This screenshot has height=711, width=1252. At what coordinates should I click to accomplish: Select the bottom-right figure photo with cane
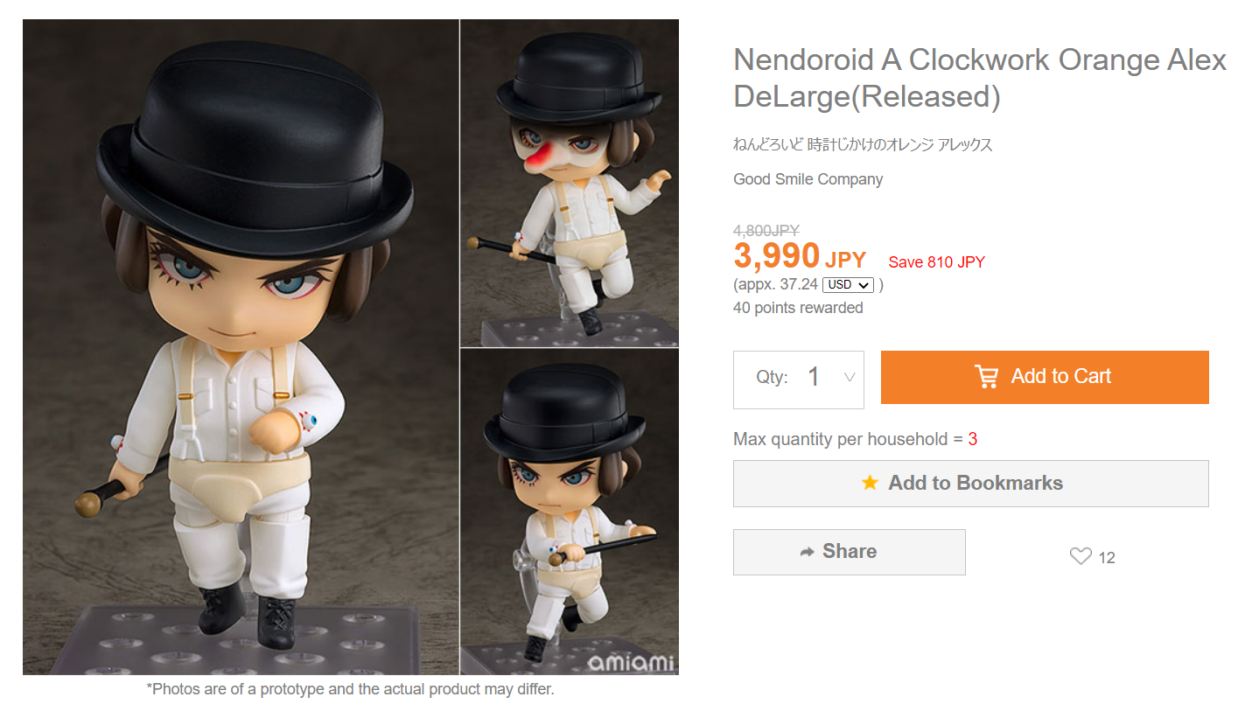570,512
